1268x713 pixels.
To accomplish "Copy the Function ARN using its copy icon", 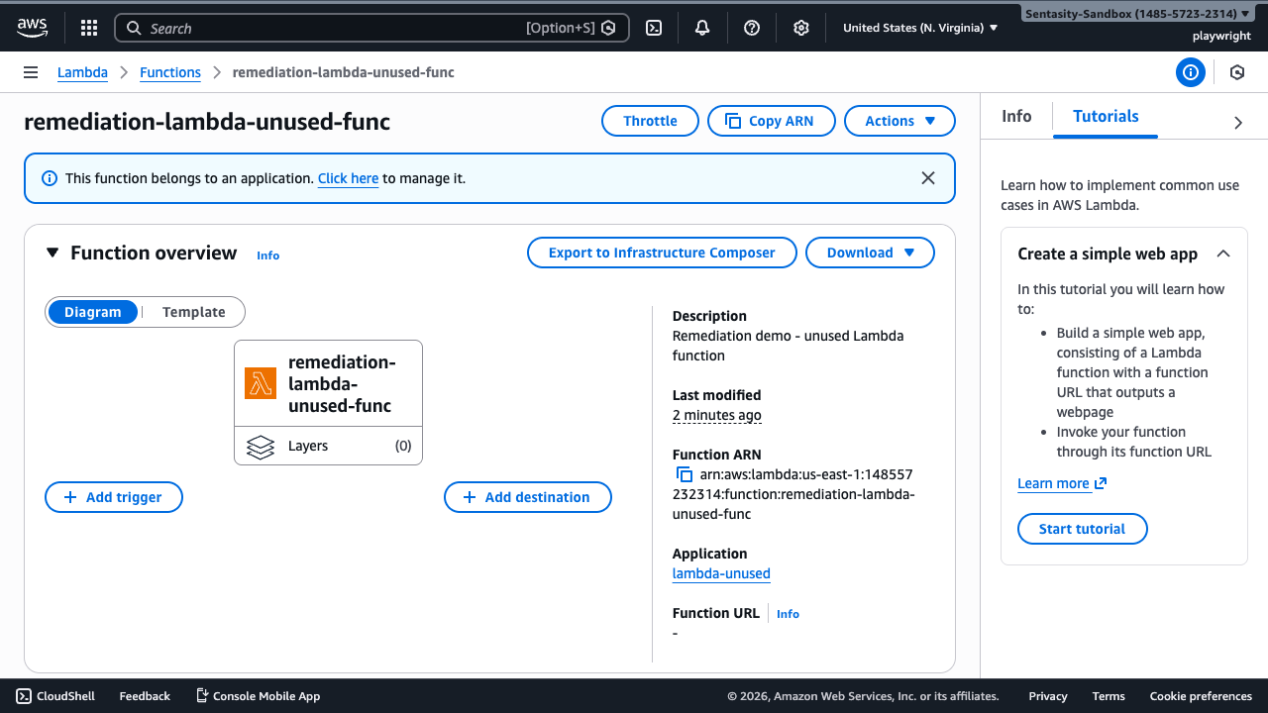I will pyautogui.click(x=685, y=474).
